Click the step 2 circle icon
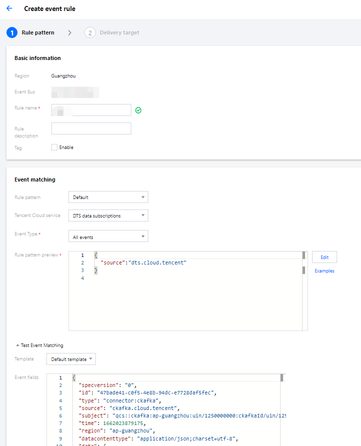361x446 pixels. point(90,32)
